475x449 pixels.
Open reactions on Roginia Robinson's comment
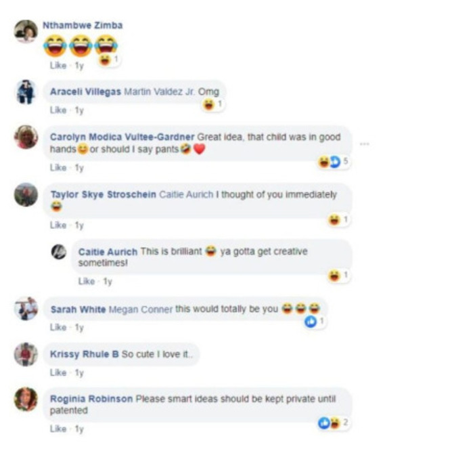pos(334,423)
